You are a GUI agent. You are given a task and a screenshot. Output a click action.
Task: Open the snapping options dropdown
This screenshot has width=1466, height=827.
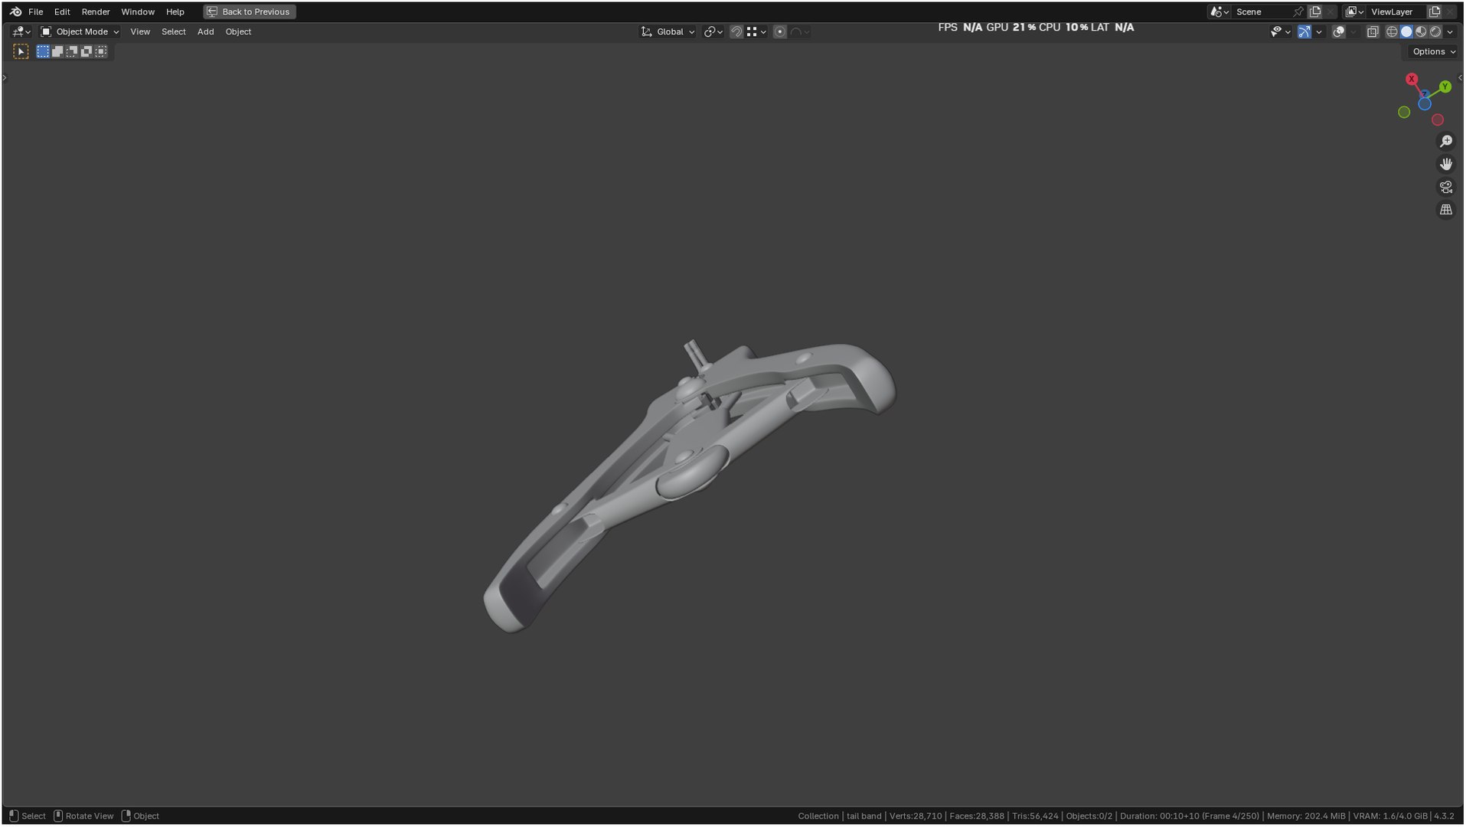756,31
